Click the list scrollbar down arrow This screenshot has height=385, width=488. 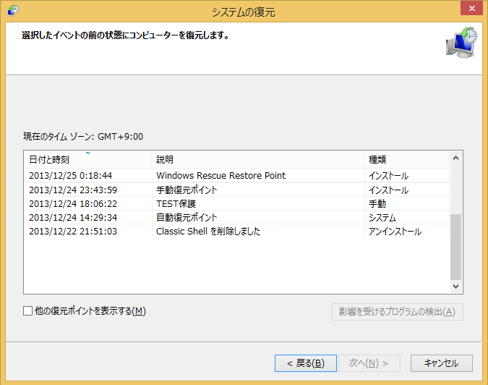pyautogui.click(x=455, y=287)
